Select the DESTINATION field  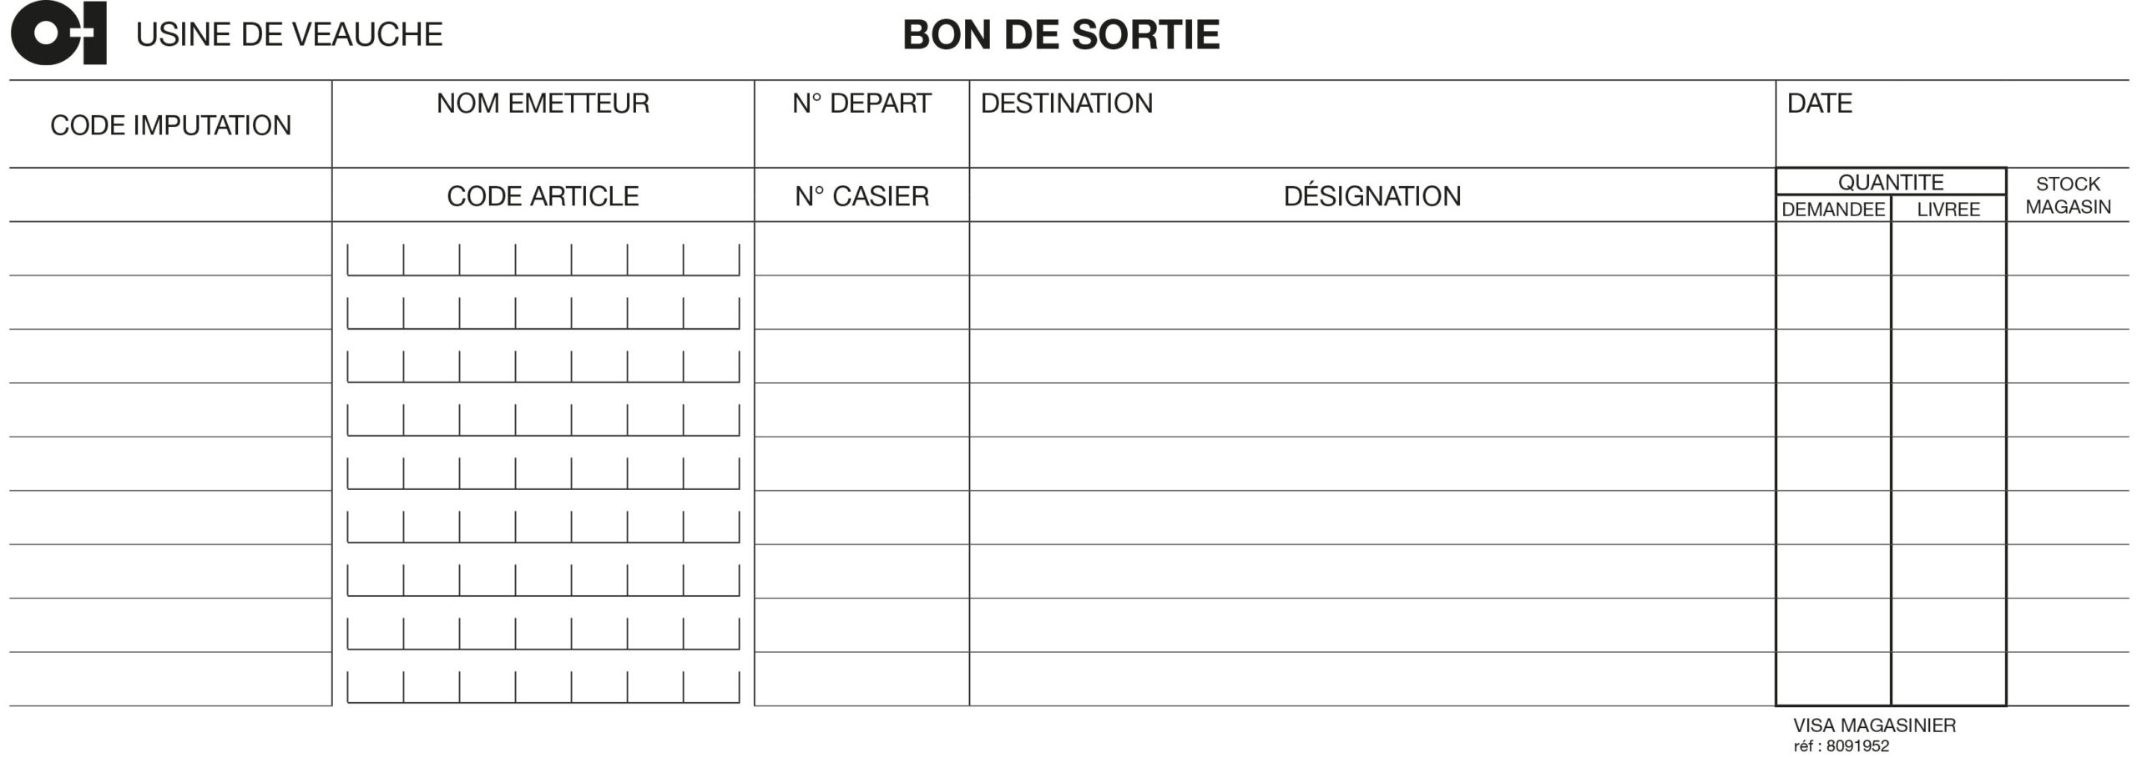(x=1372, y=124)
